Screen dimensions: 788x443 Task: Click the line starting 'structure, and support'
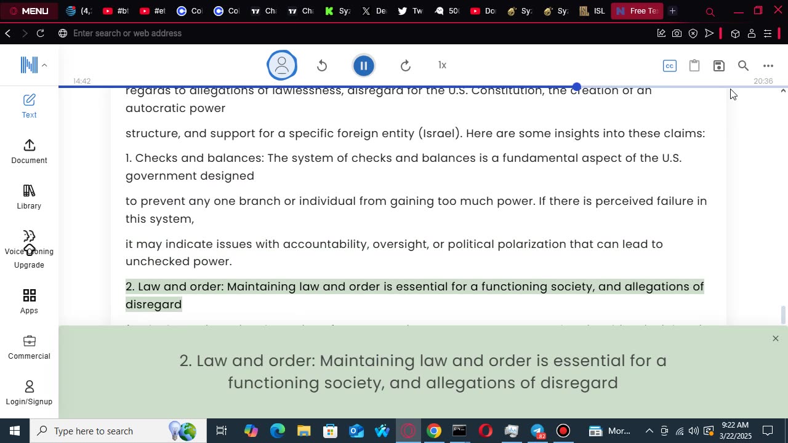(415, 133)
